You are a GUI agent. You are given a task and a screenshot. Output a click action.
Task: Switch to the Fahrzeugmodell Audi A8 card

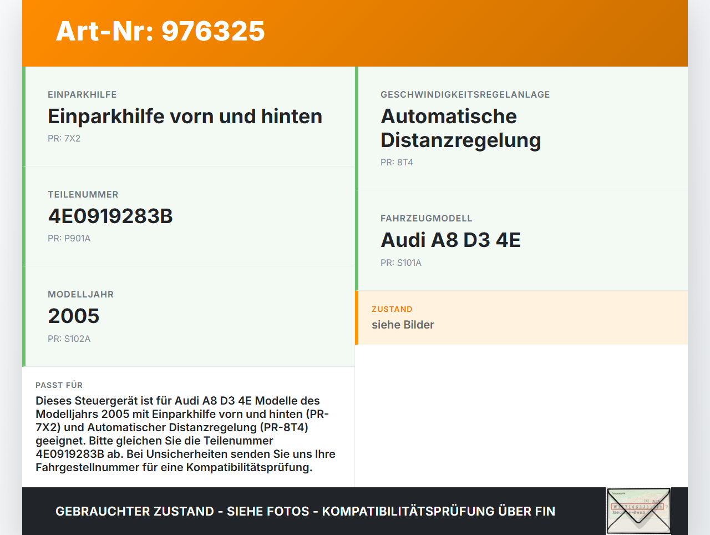pos(451,240)
